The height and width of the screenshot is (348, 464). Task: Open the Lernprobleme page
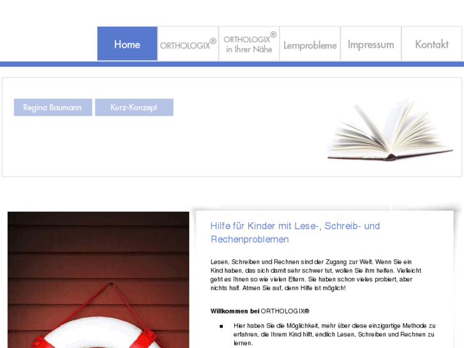(310, 43)
